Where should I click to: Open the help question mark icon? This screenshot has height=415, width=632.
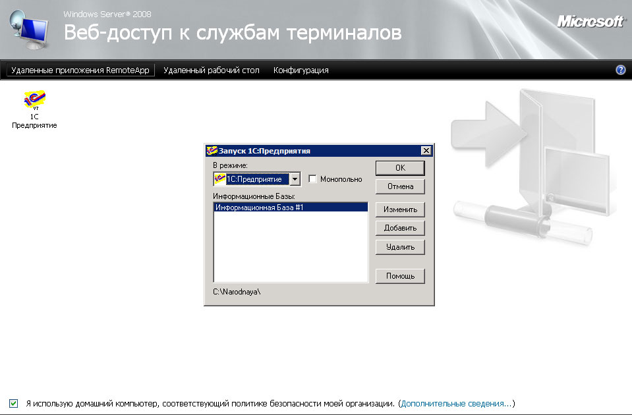tap(621, 70)
